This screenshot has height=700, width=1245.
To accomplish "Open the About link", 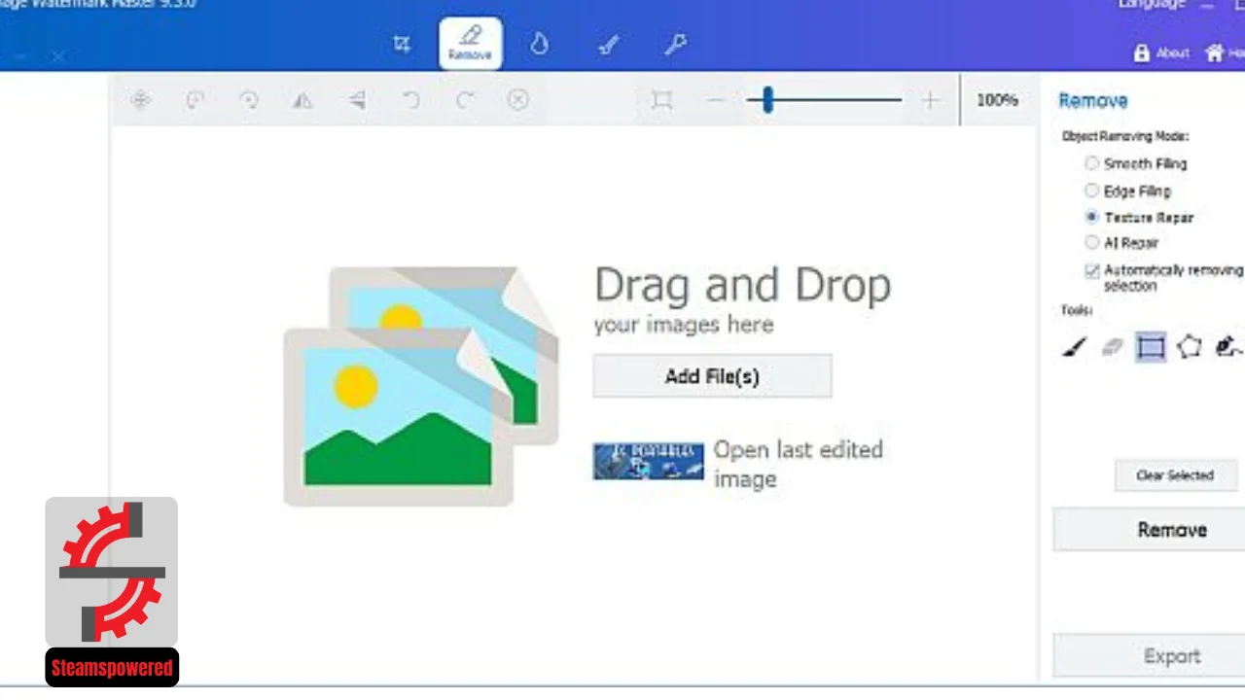I will point(1162,52).
